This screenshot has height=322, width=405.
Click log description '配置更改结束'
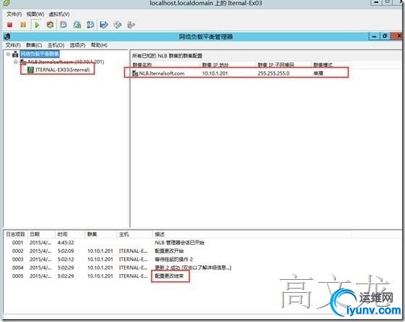[169, 276]
